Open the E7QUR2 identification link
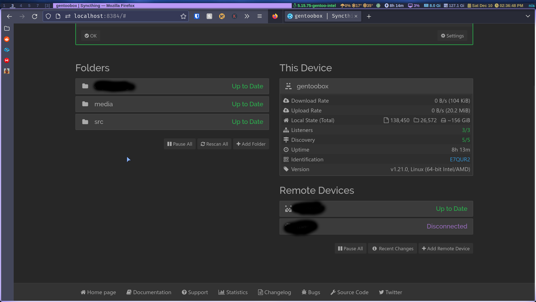The height and width of the screenshot is (302, 536). pyautogui.click(x=460, y=159)
